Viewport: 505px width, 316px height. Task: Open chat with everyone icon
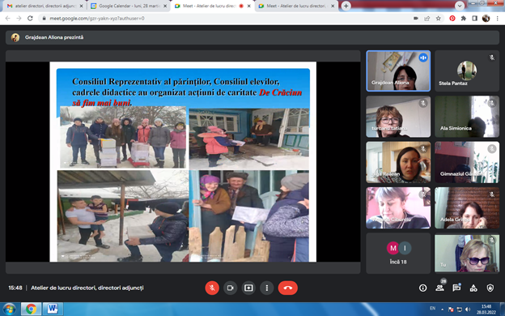pyautogui.click(x=456, y=288)
